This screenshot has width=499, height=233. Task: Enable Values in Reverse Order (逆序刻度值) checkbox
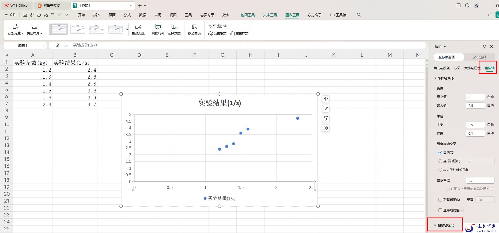tap(440, 210)
